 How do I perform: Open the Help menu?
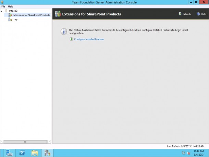tap(10, 7)
